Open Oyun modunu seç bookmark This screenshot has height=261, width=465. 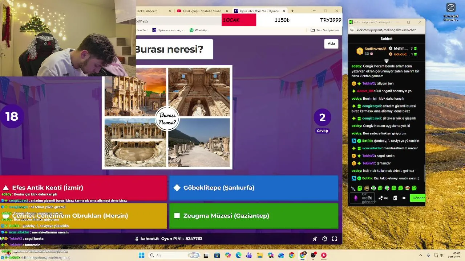[x=169, y=30]
